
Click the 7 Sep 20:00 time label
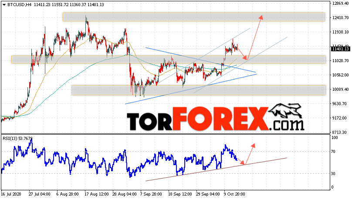(151, 194)
